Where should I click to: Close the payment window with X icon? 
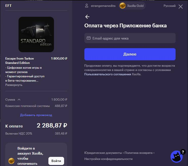pyautogui.click(x=181, y=7)
